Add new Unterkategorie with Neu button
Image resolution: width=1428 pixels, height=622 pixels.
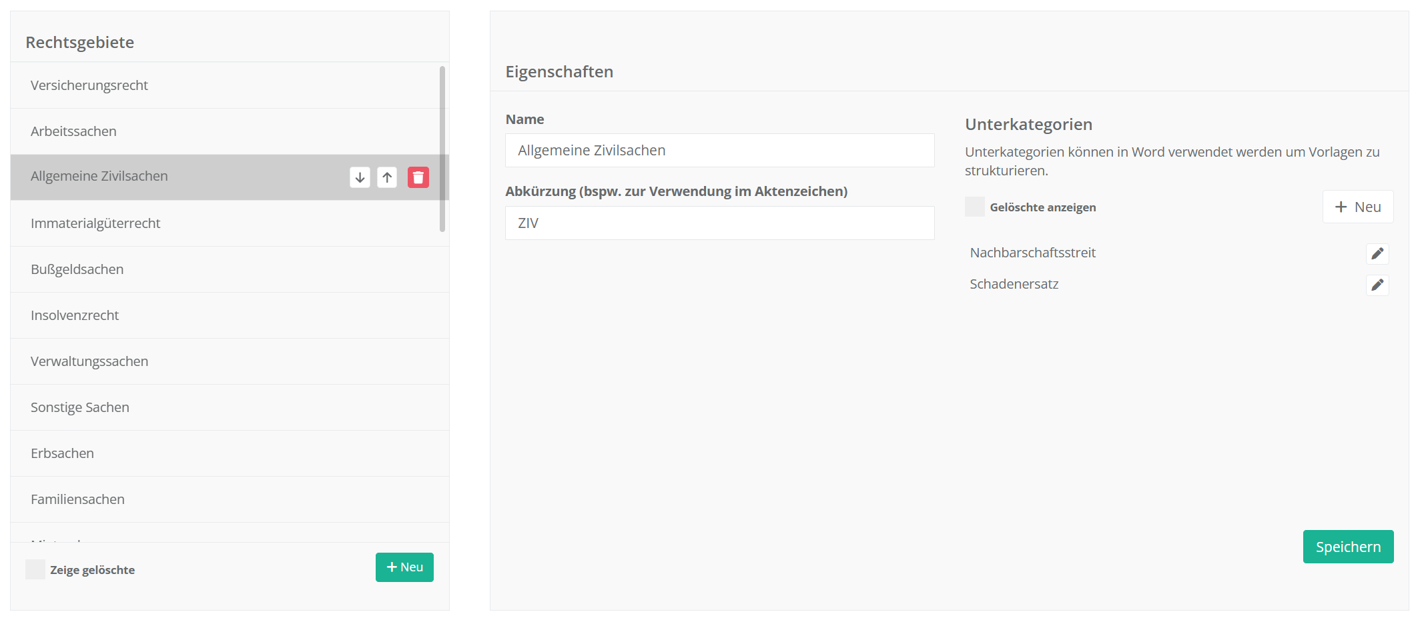click(x=1357, y=207)
